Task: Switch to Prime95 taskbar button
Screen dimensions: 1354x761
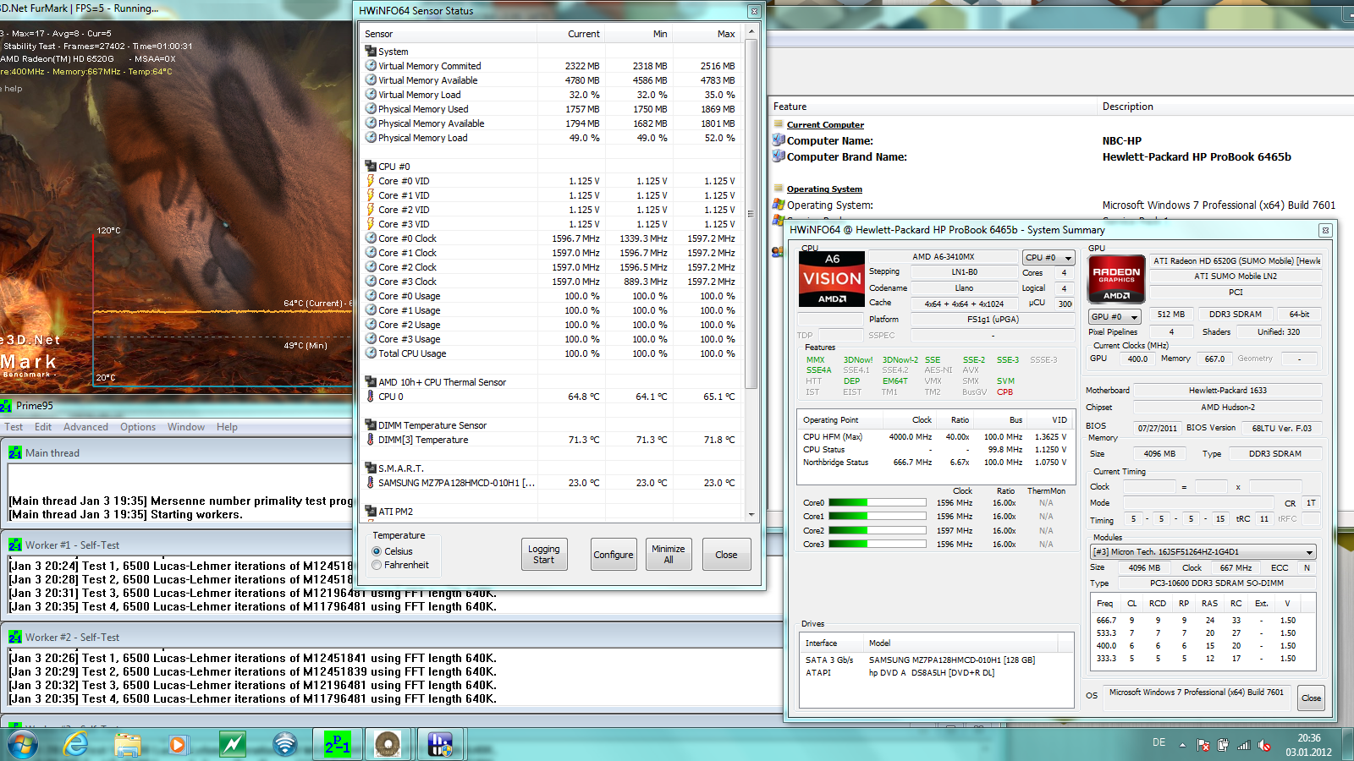Action: pyautogui.click(x=338, y=744)
